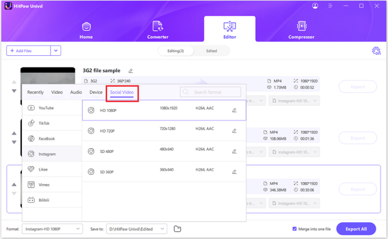This screenshot has width=388, height=239.
Task: Choose TikTok in the platform list
Action: [45, 123]
